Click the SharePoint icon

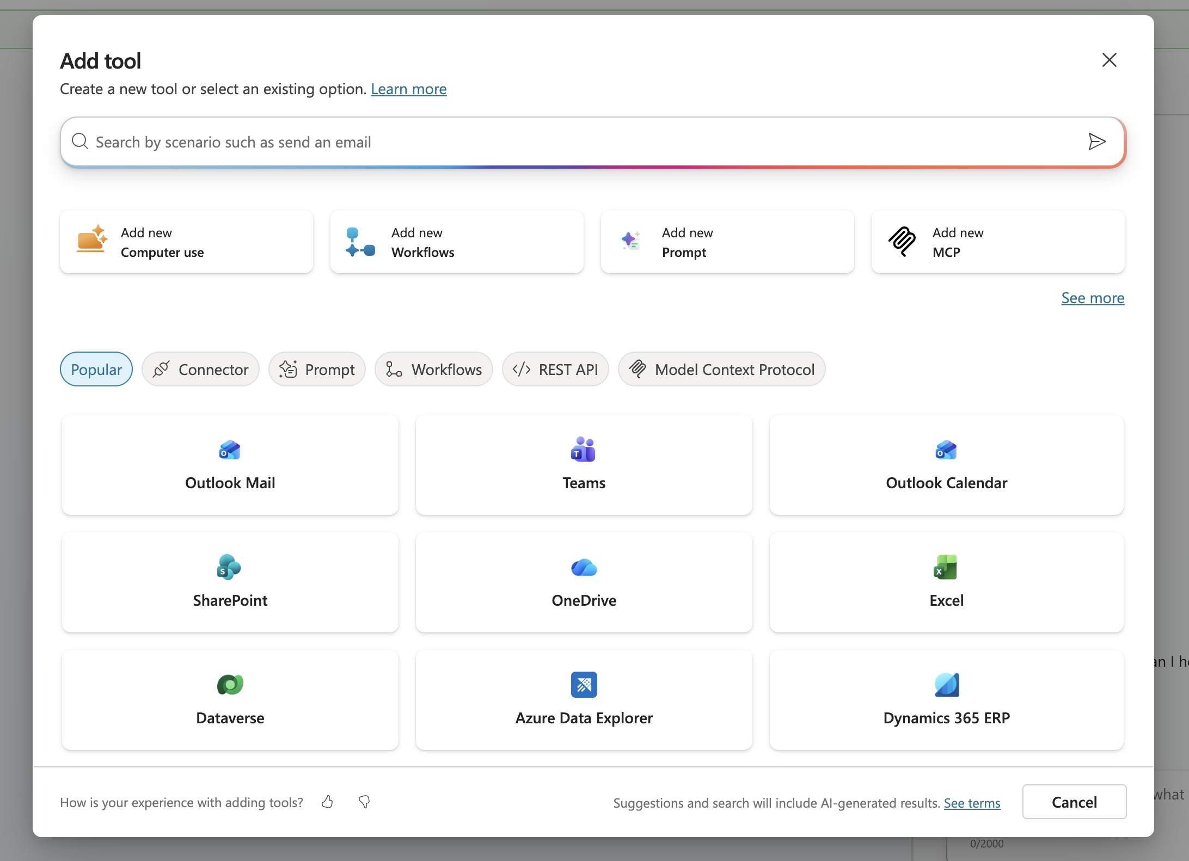tap(229, 567)
